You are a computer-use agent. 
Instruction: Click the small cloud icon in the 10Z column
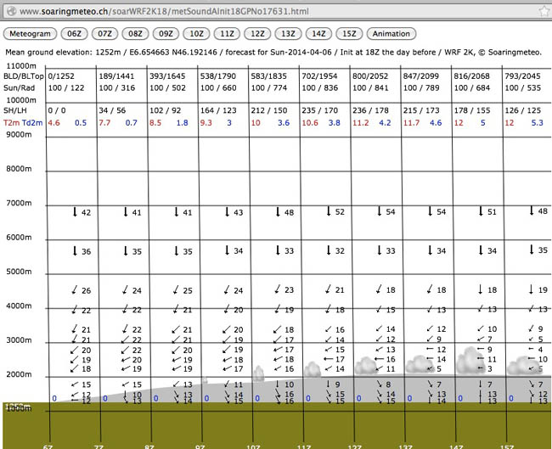coord(260,371)
